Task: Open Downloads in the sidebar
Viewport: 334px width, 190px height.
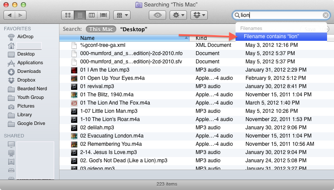Action: (29, 71)
